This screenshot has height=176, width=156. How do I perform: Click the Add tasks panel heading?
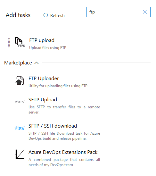coord(18,15)
